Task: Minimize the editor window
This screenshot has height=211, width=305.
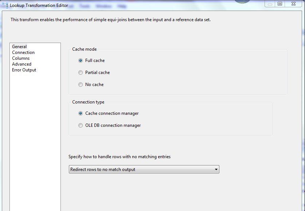Action: pyautogui.click(x=270, y=4)
